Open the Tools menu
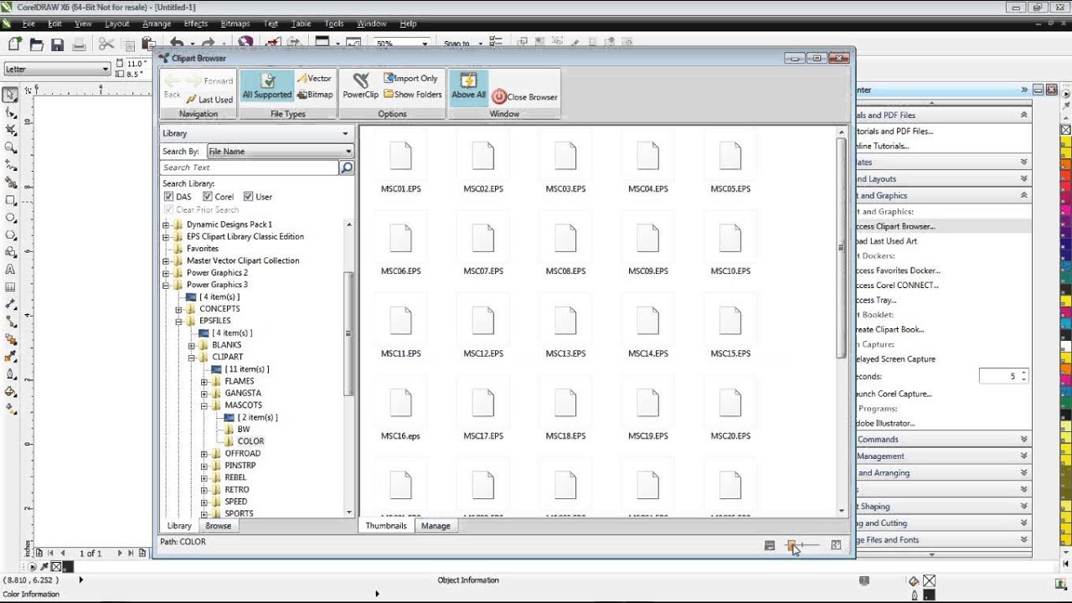Viewport: 1072px width, 603px height. point(333,23)
